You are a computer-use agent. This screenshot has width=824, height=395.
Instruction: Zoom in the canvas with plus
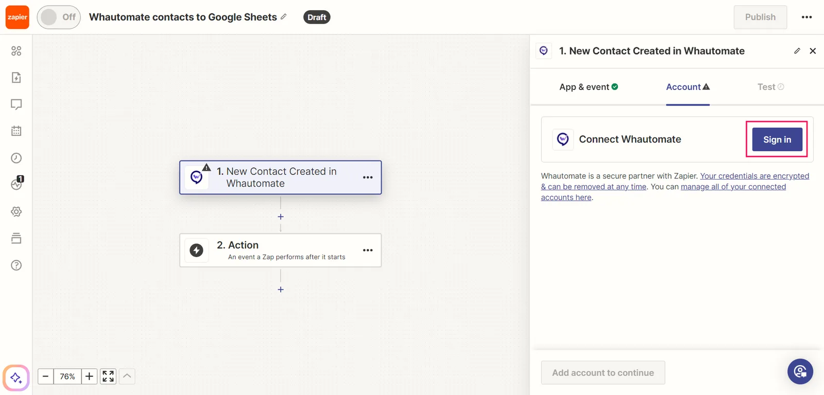coord(89,376)
